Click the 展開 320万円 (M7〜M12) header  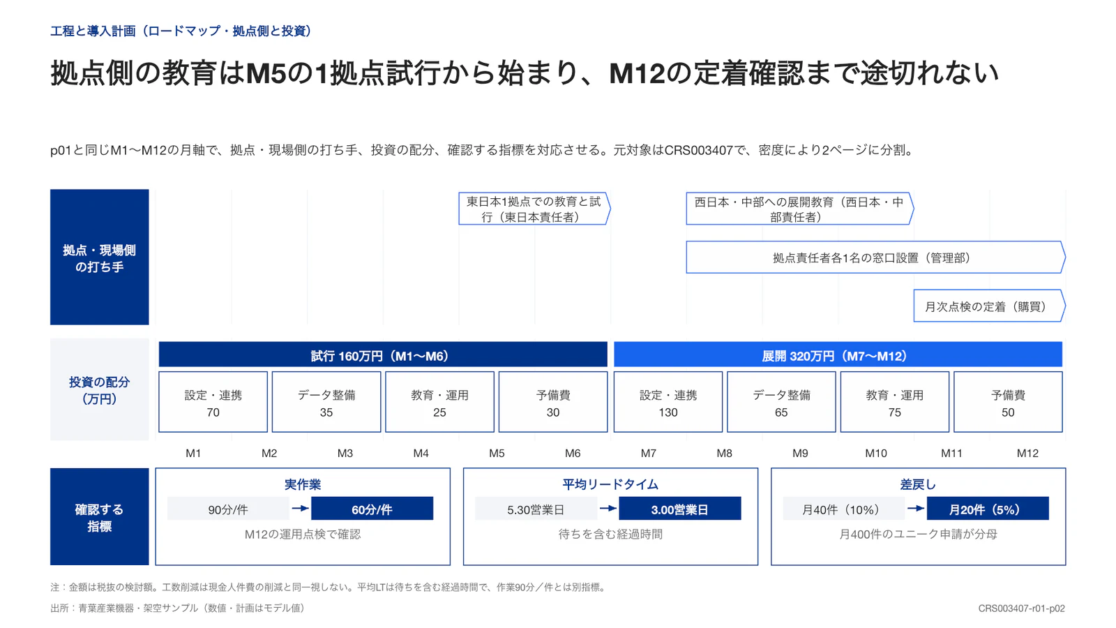click(838, 354)
